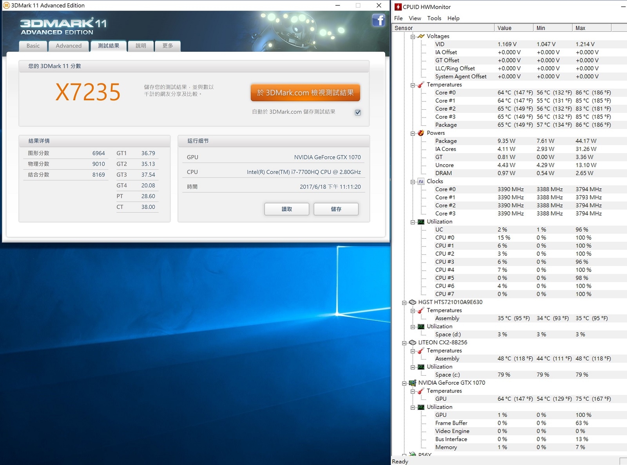Image resolution: width=627 pixels, height=465 pixels.
Task: Switch to the Basic tab in 3DMark
Action: pos(33,46)
